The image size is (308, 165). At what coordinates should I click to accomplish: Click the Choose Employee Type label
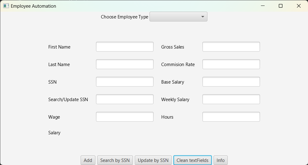click(125, 17)
